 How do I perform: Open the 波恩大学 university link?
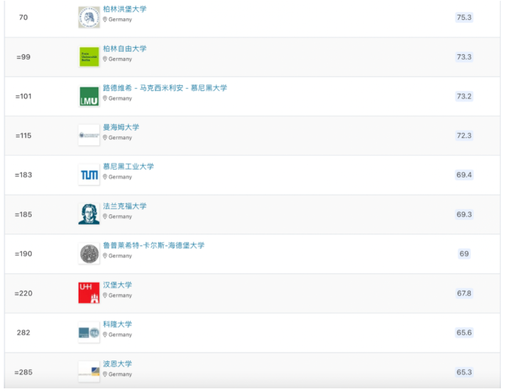point(118,364)
